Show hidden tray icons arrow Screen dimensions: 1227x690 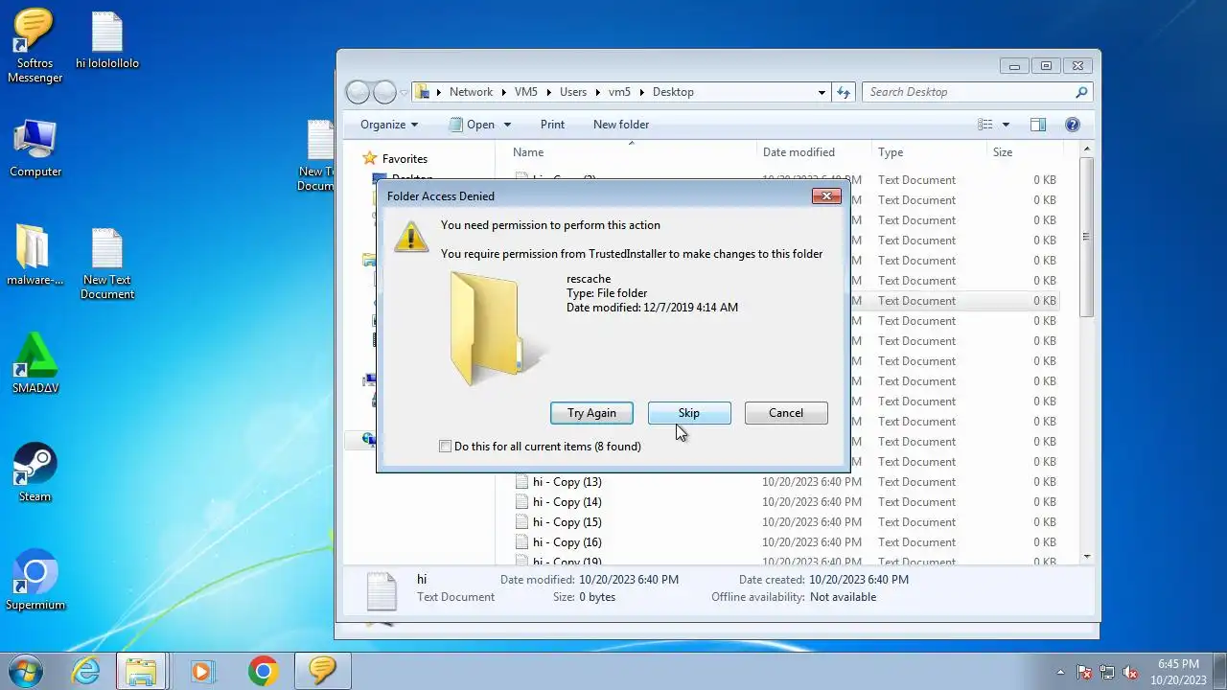(1060, 672)
